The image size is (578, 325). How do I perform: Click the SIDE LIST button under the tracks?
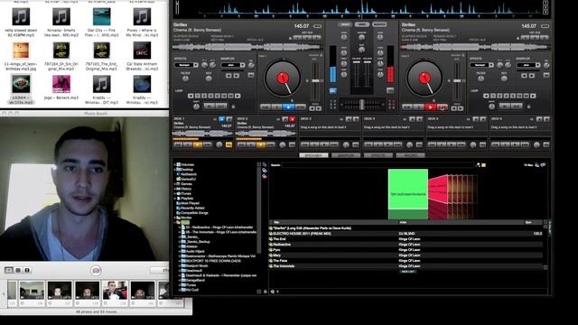point(407,272)
